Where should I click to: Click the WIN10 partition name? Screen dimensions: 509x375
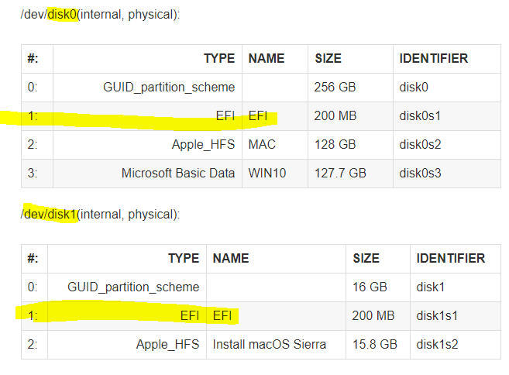267,173
